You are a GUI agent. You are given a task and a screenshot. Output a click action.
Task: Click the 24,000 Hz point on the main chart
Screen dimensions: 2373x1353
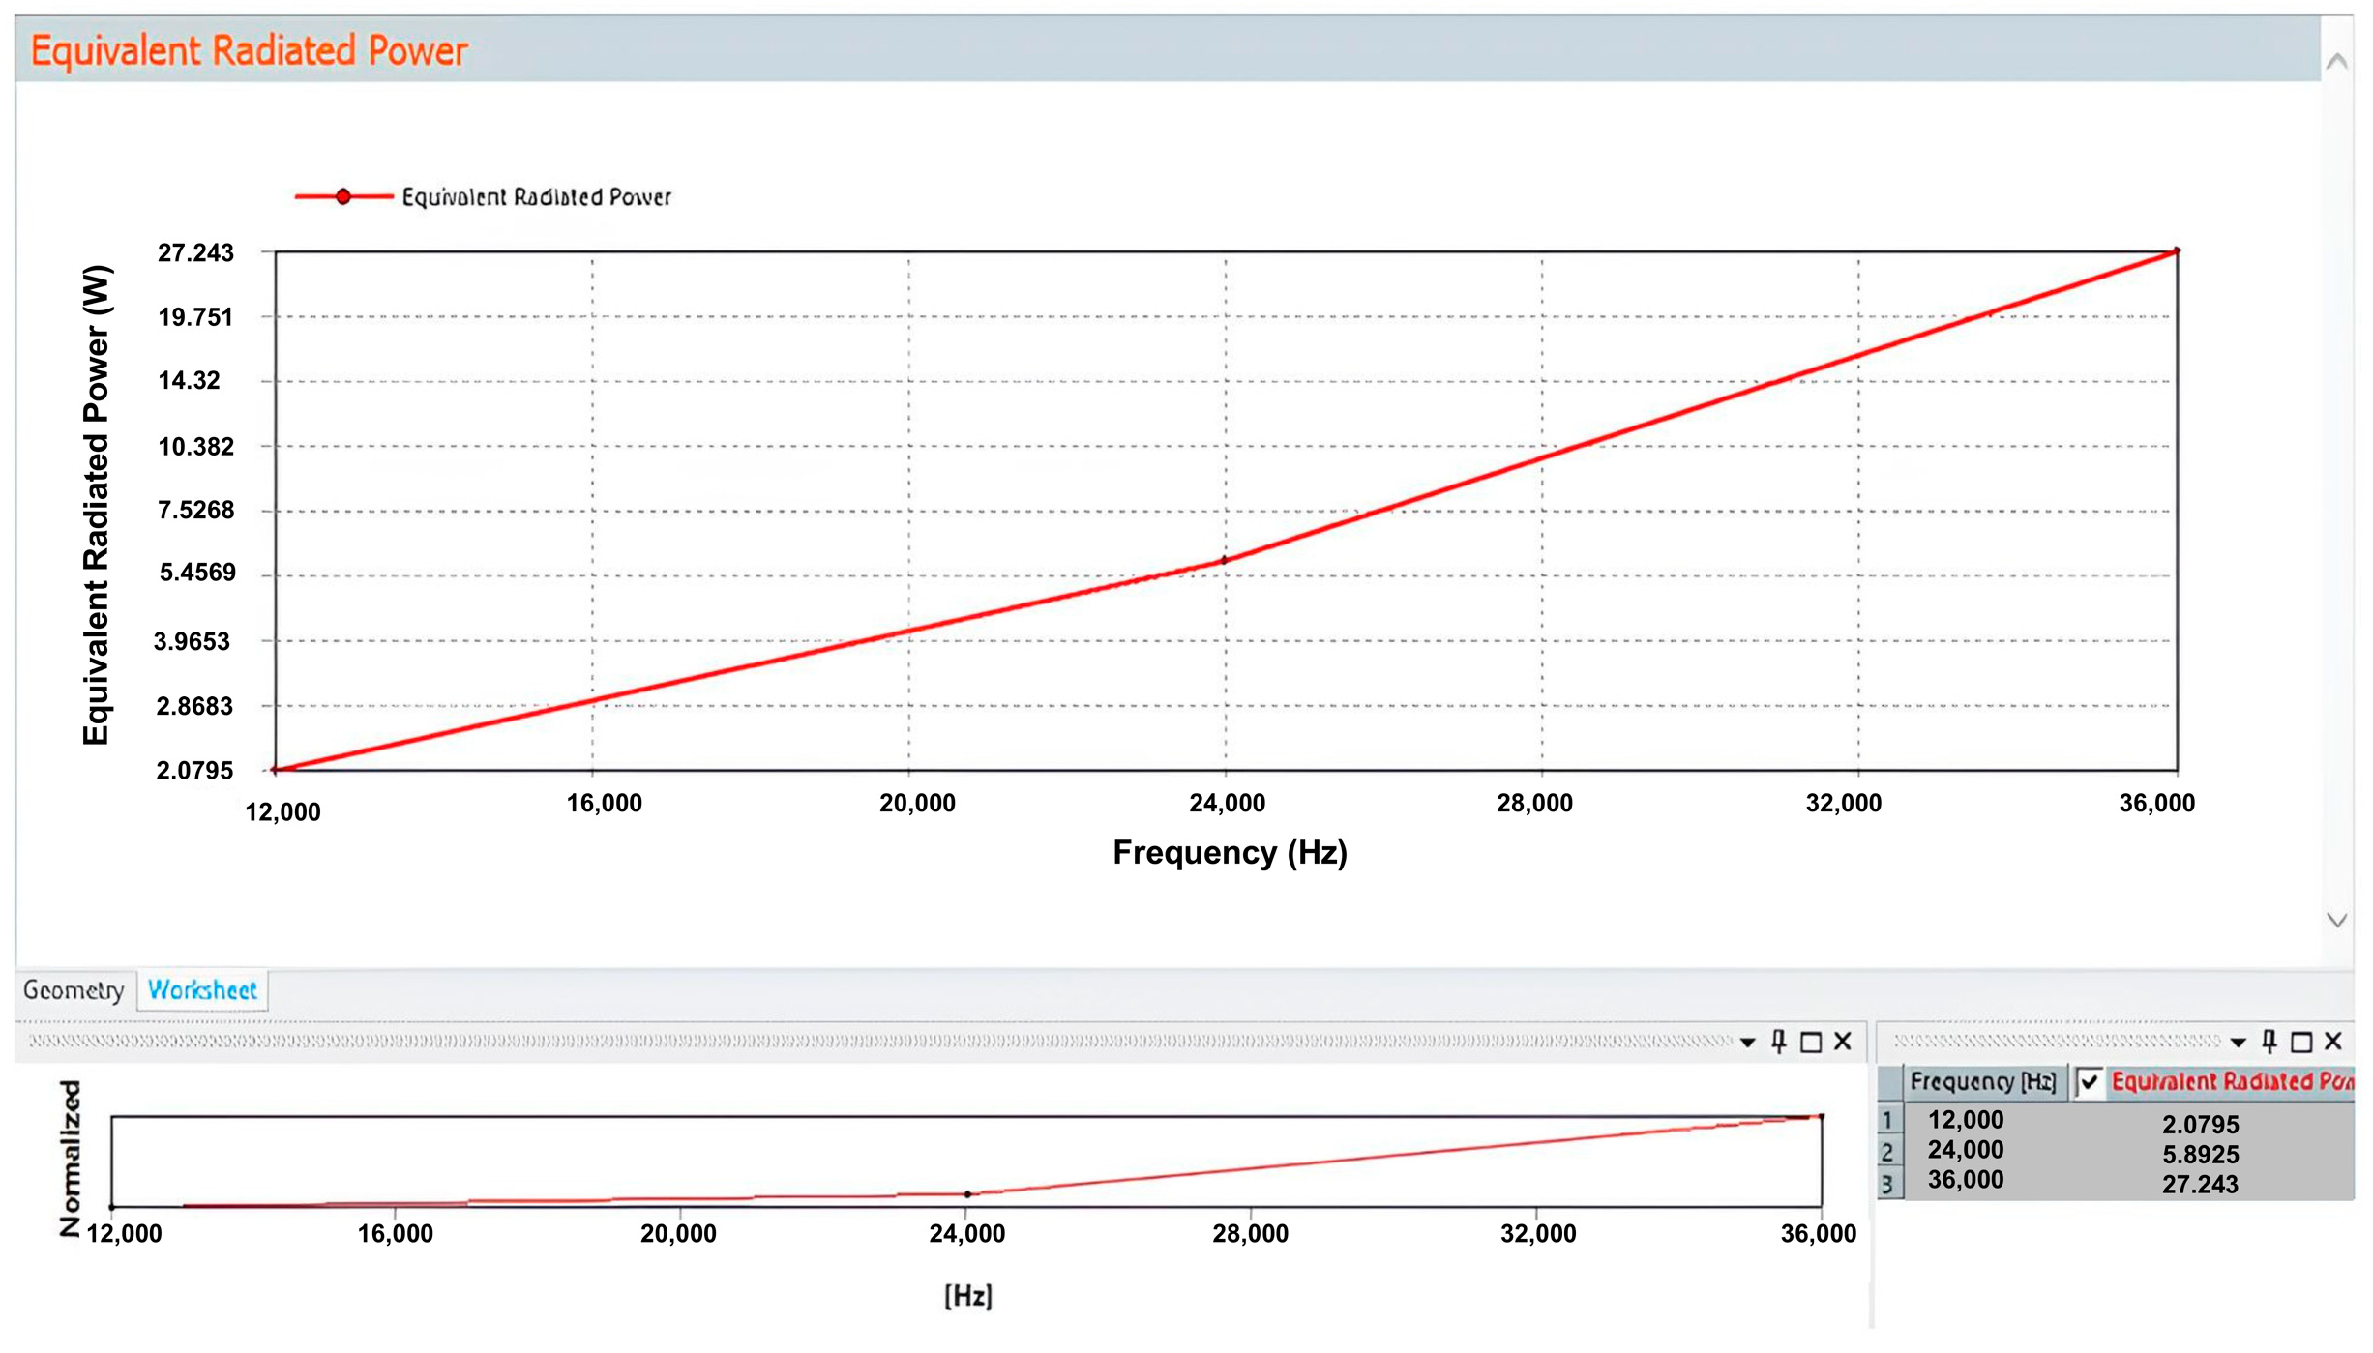(x=1224, y=560)
